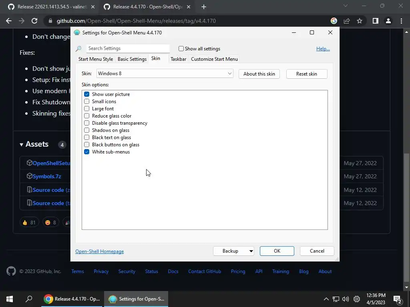410x307 pixels.
Task: Check Reduce glass color
Action: coord(86,116)
